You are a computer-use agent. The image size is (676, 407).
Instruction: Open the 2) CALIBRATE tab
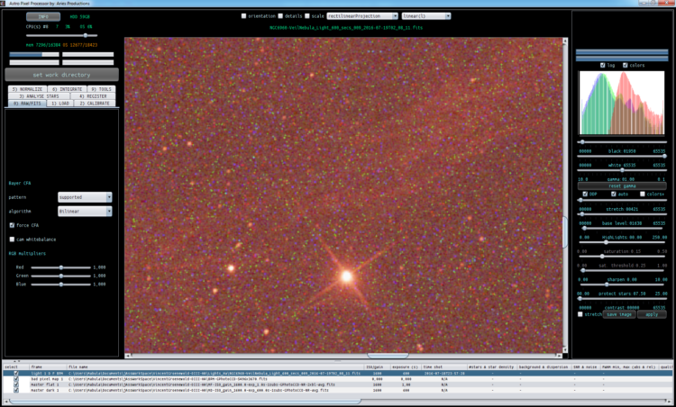95,104
